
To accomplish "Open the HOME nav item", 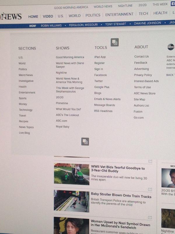I will click(33, 16).
